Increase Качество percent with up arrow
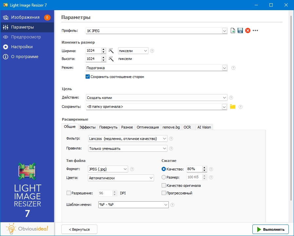 205,167
